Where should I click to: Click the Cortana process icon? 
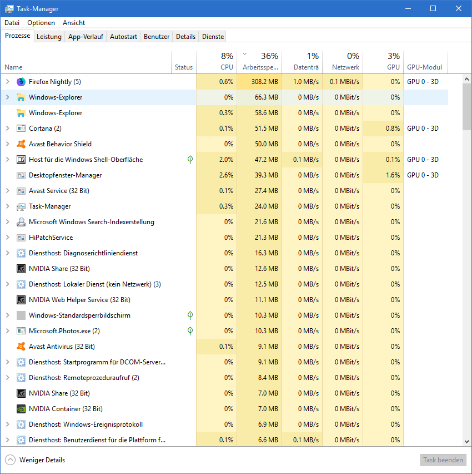tap(21, 129)
